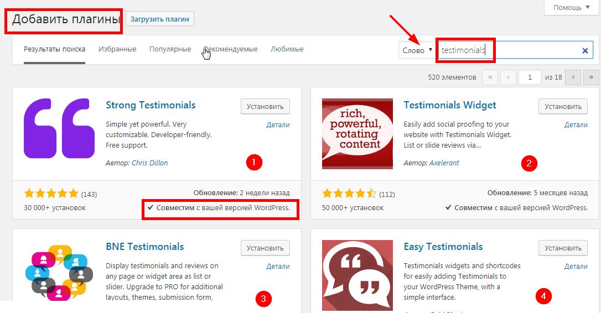Switch to the Популярные tab
Viewport: 601px width, 313px height.
pyautogui.click(x=170, y=49)
